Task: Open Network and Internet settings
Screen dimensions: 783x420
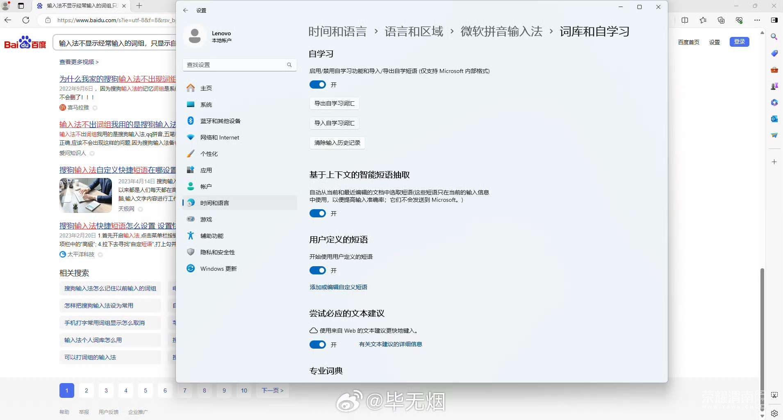Action: point(219,137)
